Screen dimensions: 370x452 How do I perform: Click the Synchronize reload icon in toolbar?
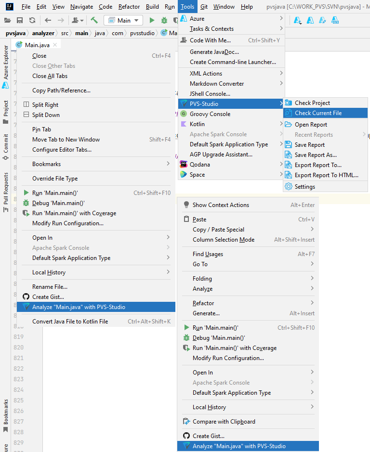32,20
